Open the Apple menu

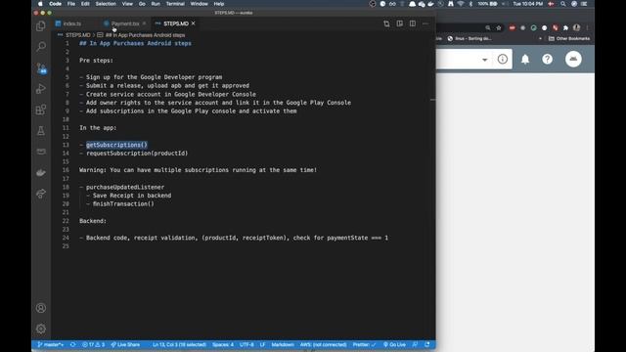tap(40, 4)
